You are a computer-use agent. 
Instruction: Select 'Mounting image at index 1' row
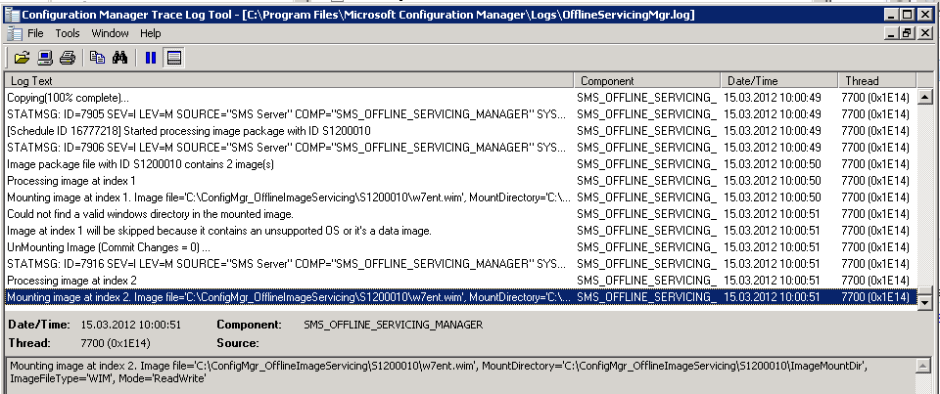point(461,197)
